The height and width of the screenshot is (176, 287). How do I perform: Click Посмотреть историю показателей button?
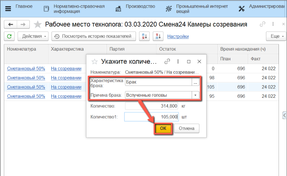tap(93, 36)
